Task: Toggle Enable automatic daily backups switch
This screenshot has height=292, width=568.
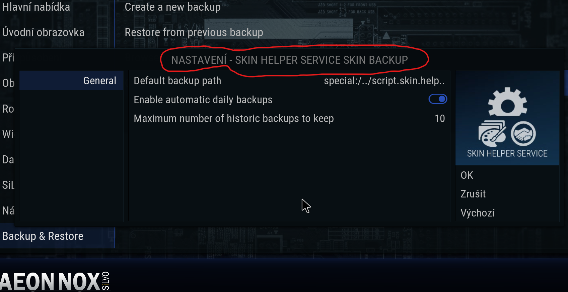Action: pyautogui.click(x=438, y=99)
